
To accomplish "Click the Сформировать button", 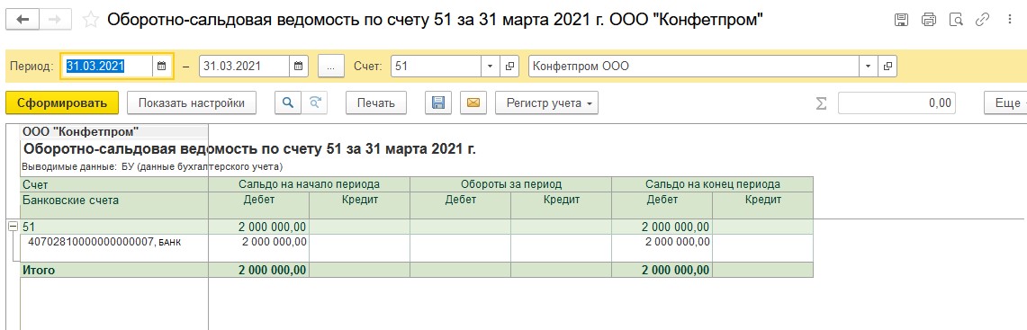I will click(x=62, y=103).
